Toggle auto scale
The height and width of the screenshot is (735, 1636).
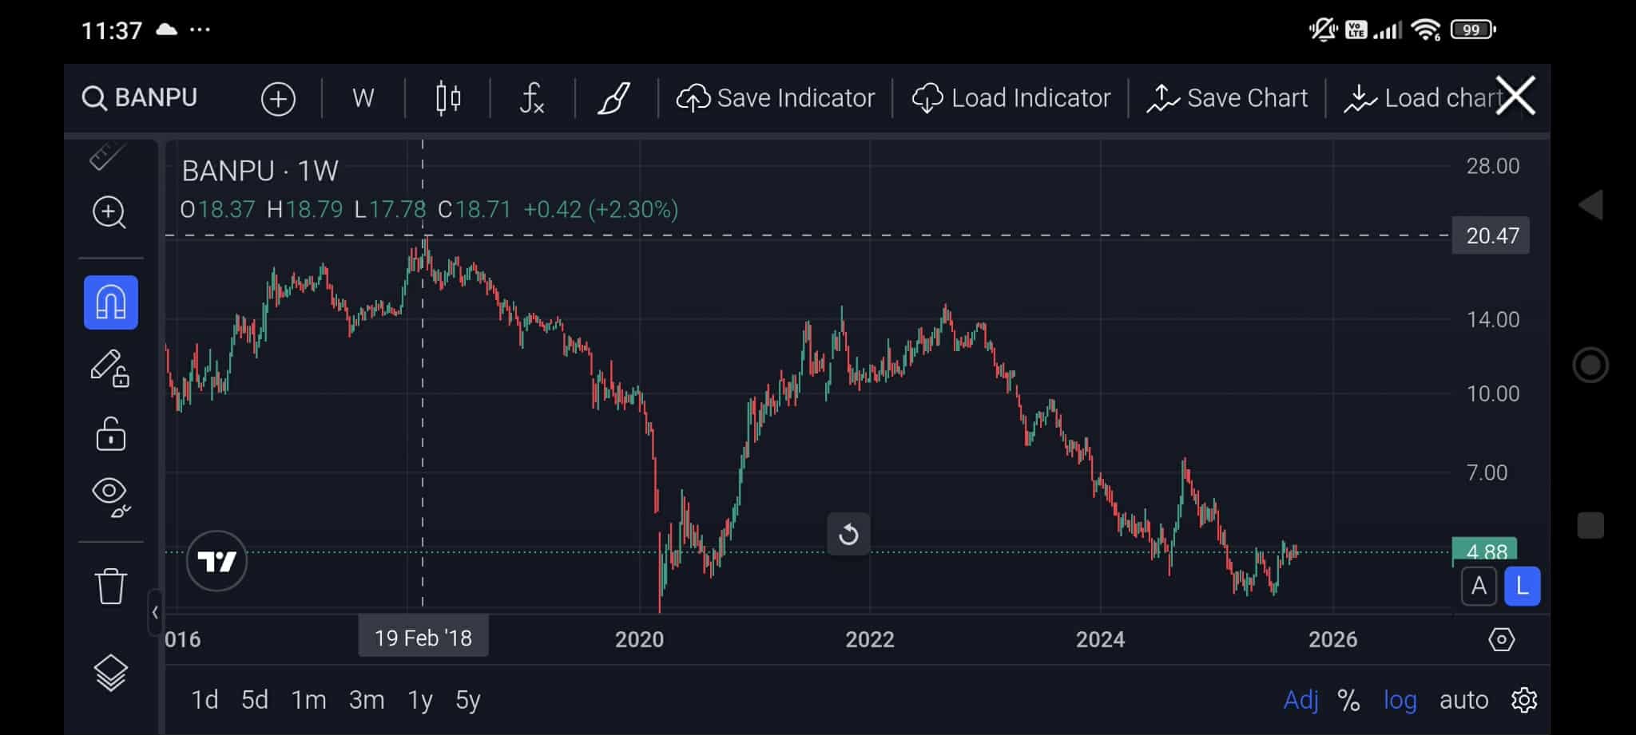1463,700
